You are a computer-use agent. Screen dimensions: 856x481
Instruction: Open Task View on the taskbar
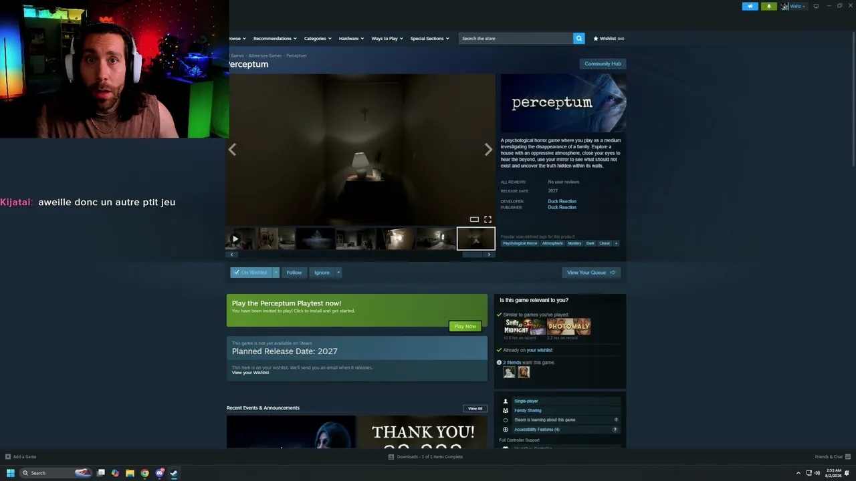click(x=101, y=473)
